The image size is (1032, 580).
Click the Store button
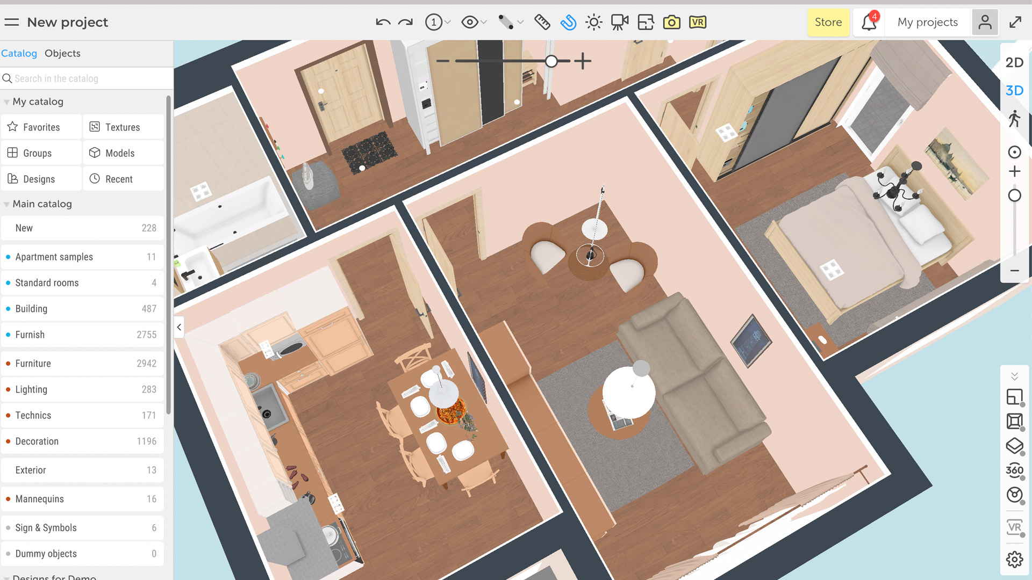click(828, 22)
